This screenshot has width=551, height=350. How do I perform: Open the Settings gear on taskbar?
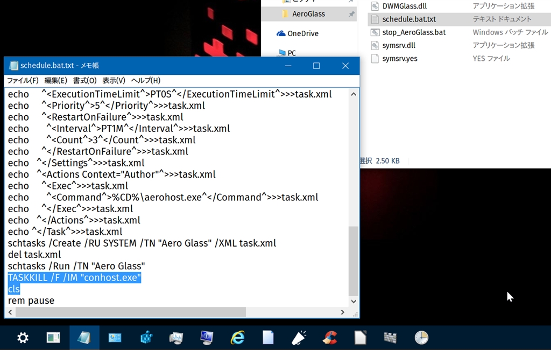pos(23,338)
